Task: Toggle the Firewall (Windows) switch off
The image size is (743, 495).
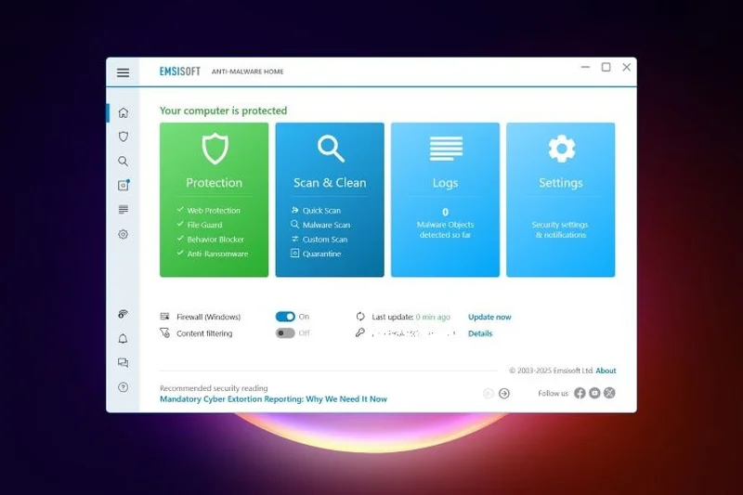Action: click(x=285, y=317)
